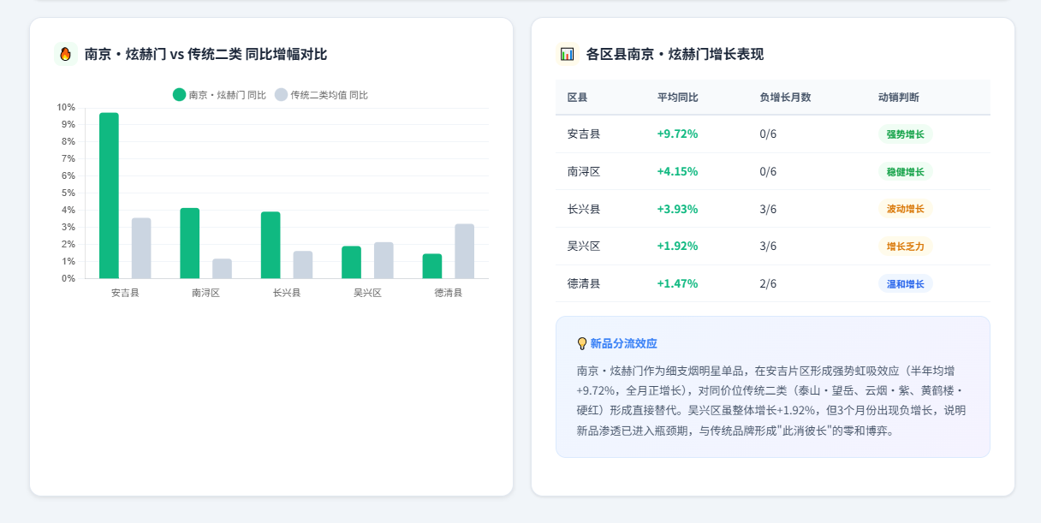Select the gray 德清县 traditional-average bar

[464, 251]
